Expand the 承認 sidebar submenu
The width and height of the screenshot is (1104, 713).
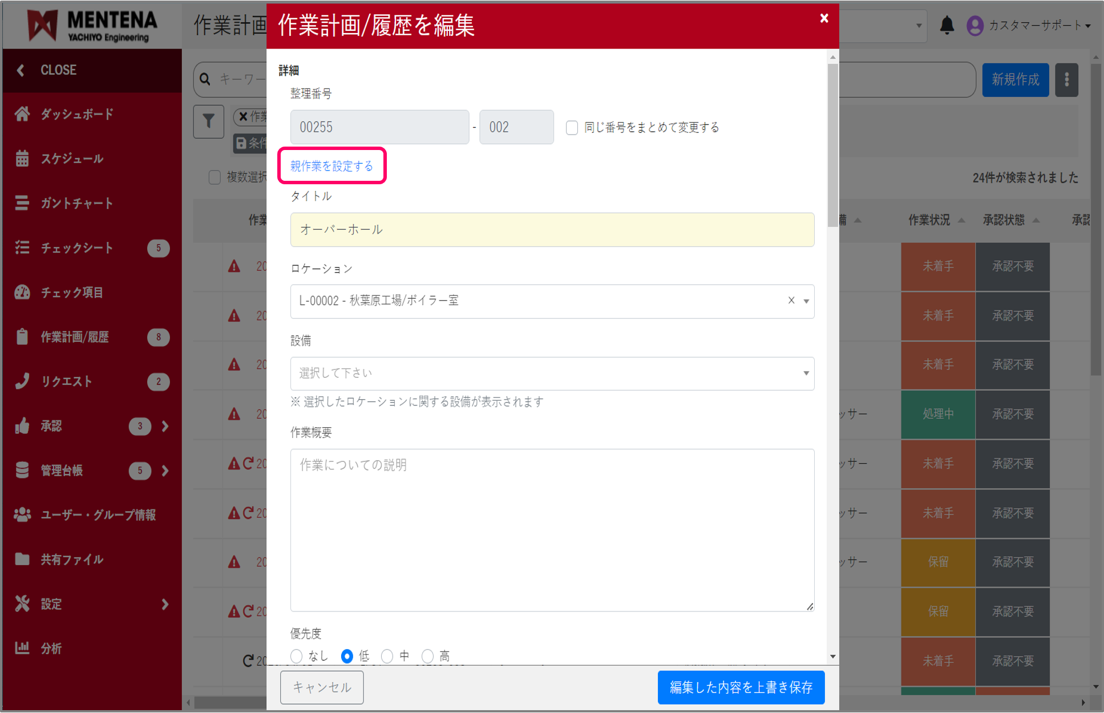[165, 426]
